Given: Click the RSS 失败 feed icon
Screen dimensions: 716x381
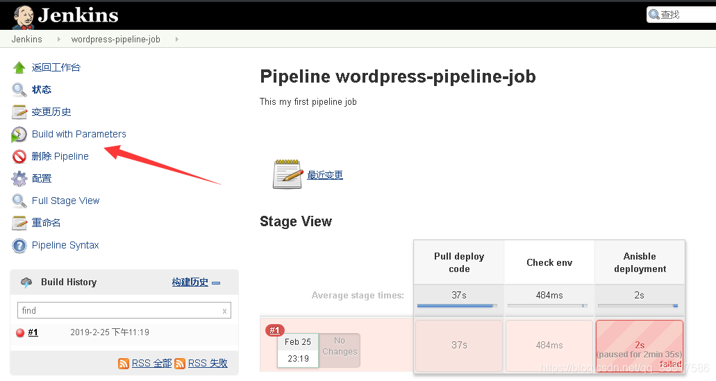Looking at the screenshot, I should click(x=180, y=364).
